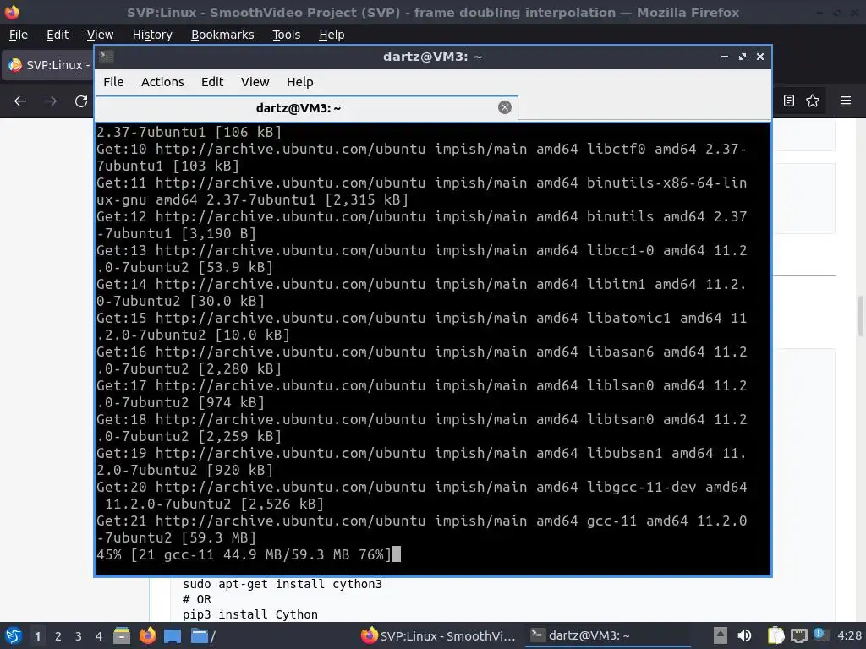Open Firefox Bookmarks menu

point(222,35)
